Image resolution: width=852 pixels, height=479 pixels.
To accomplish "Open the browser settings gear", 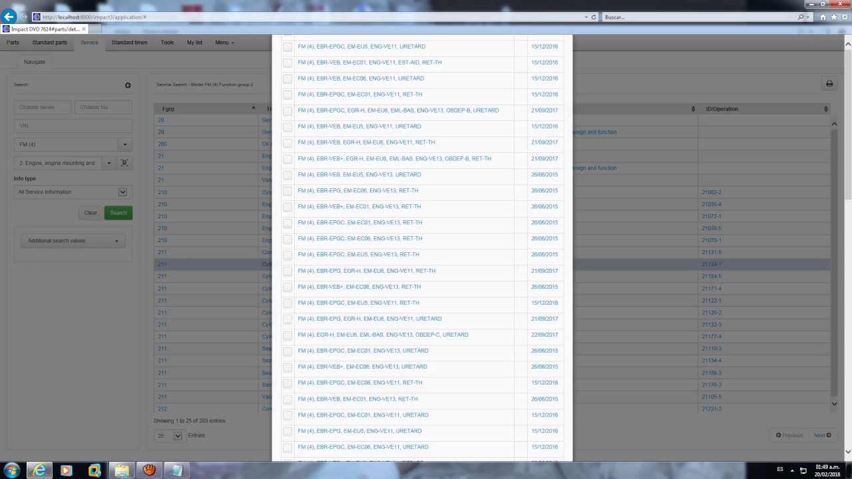I will pyautogui.click(x=843, y=17).
